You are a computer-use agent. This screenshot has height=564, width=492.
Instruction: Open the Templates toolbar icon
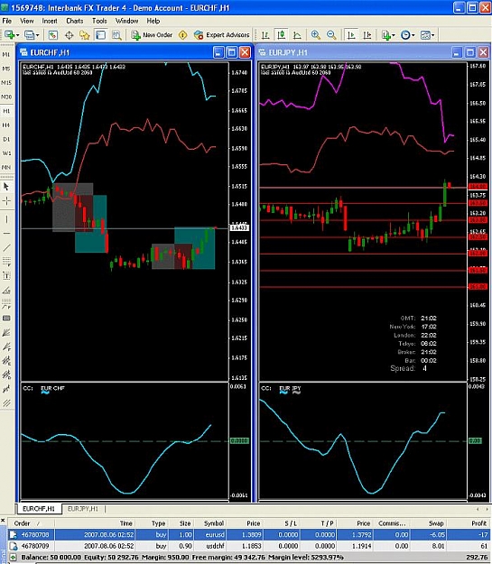(x=425, y=35)
